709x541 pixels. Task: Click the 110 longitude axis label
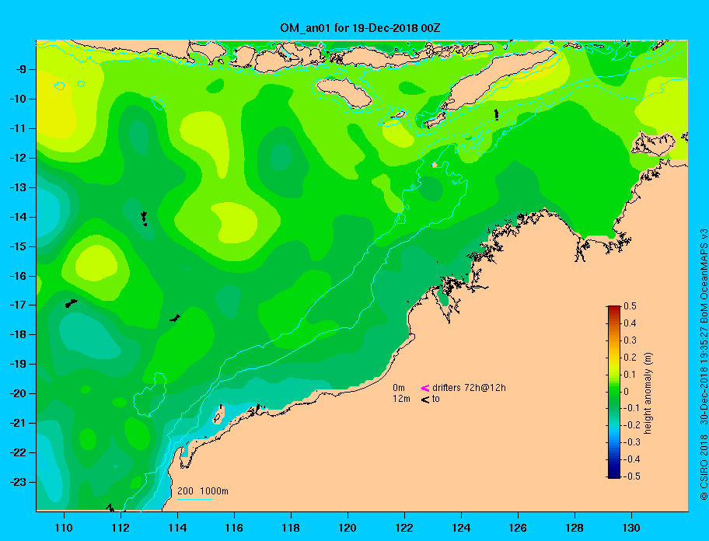tap(64, 528)
